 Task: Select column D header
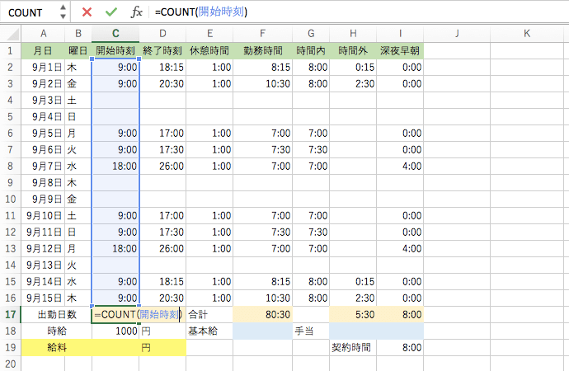point(162,34)
